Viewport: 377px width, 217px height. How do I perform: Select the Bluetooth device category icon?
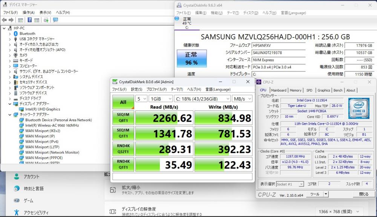tap(15, 33)
